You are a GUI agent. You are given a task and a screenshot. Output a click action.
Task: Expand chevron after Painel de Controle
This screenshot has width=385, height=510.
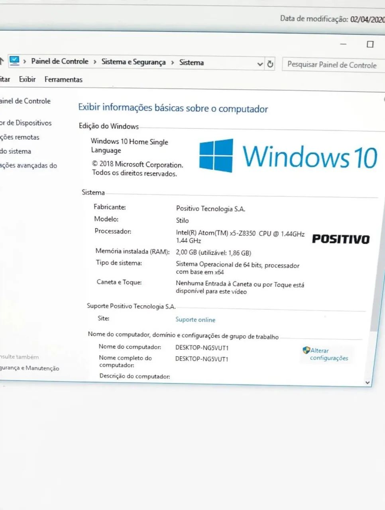coord(95,62)
